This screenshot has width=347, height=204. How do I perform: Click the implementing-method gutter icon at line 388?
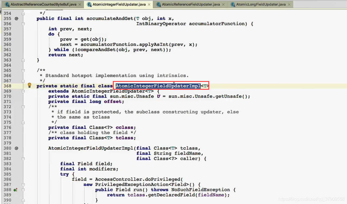15,190
